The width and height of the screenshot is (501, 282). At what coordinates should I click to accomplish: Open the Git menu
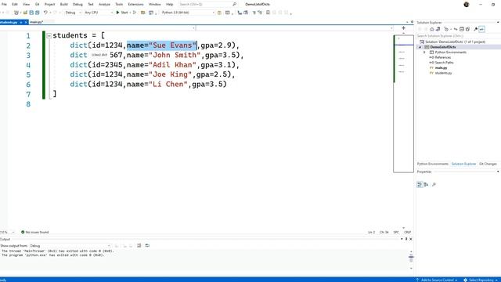(x=37, y=4)
